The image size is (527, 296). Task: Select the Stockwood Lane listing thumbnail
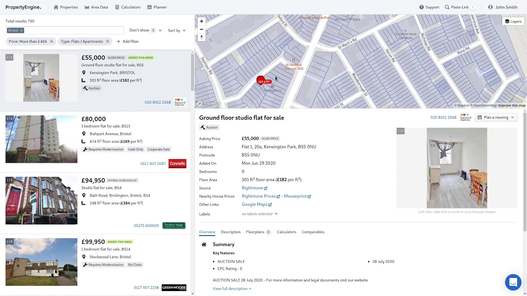[x=41, y=262]
